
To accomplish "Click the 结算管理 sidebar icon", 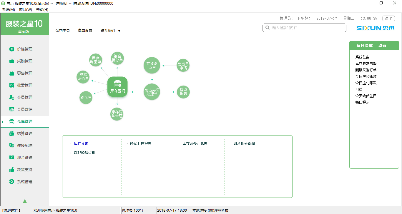I will [x=12, y=133].
